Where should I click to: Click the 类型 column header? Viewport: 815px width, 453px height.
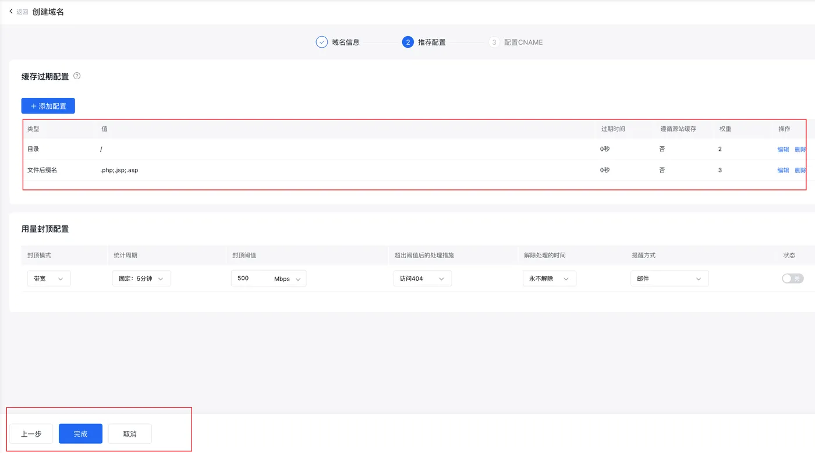coord(33,129)
